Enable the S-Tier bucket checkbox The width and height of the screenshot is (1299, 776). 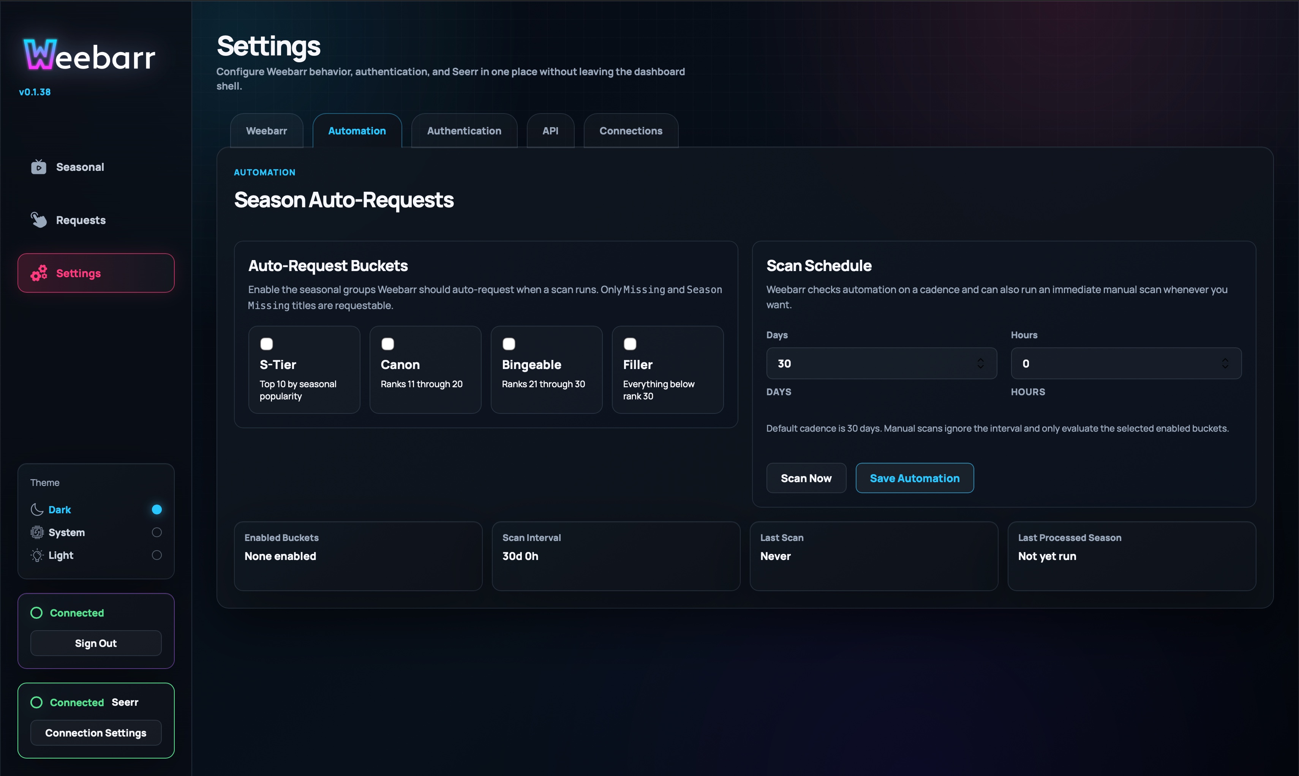pos(267,344)
